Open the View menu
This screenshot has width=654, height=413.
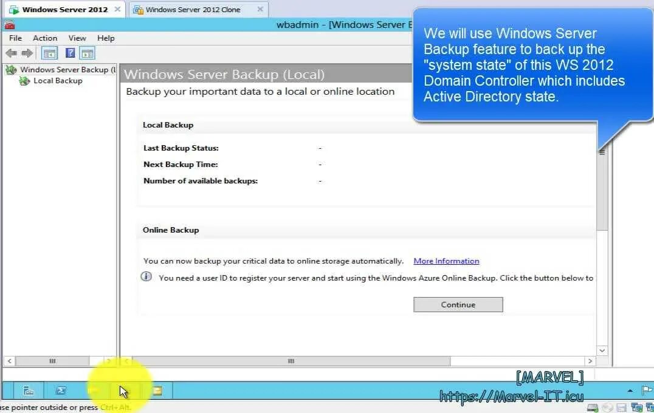click(77, 38)
